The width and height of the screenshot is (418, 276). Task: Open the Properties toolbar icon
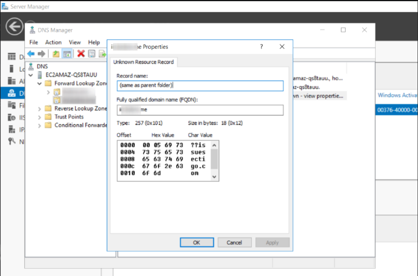[92, 54]
